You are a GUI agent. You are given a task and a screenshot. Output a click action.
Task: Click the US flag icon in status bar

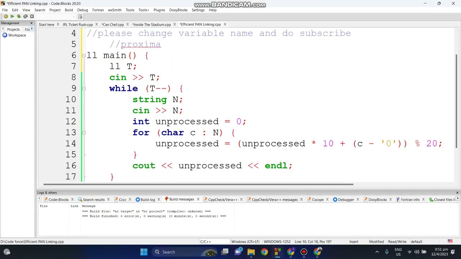(450, 241)
